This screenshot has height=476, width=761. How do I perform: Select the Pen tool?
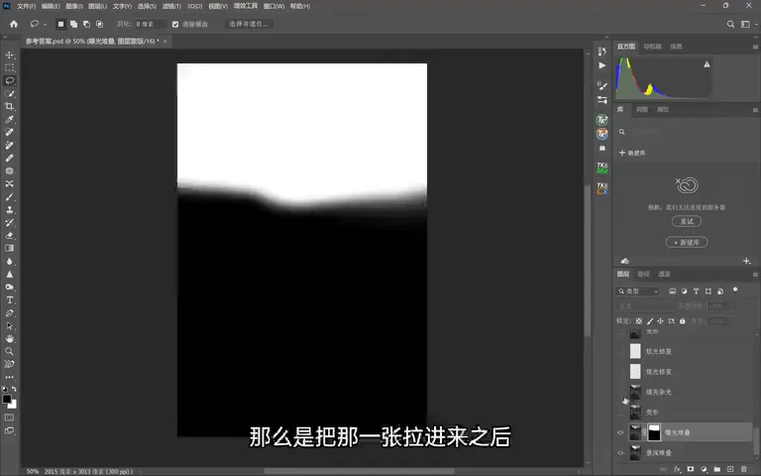point(9,312)
